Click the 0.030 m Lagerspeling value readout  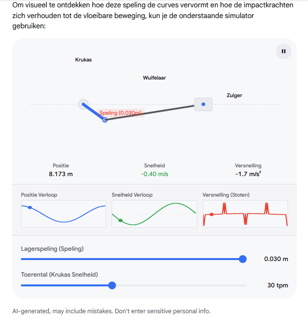[276, 259]
